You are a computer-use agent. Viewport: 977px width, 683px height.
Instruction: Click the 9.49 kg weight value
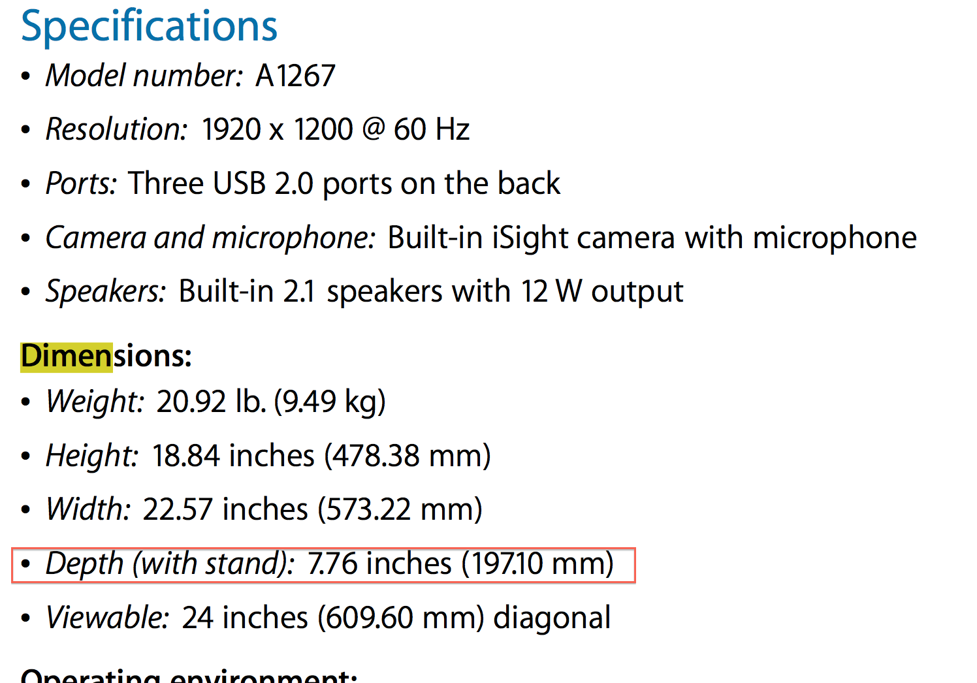pos(330,402)
